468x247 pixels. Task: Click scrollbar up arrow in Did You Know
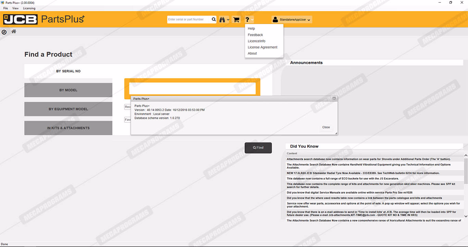(x=466, y=155)
